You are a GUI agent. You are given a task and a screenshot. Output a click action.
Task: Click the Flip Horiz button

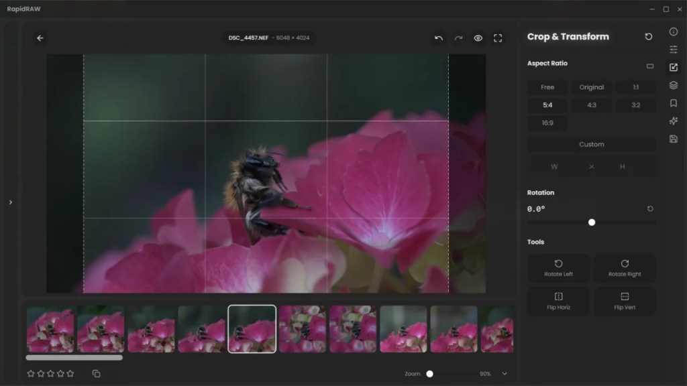tap(558, 301)
